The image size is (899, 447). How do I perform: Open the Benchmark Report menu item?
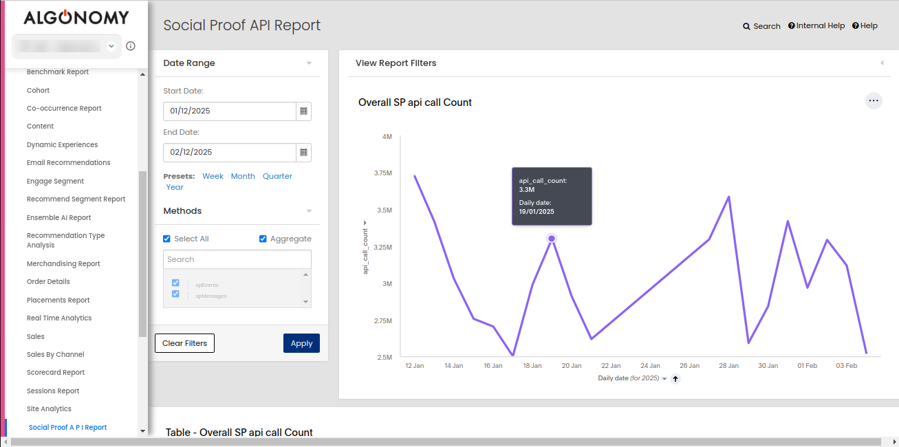coord(58,72)
